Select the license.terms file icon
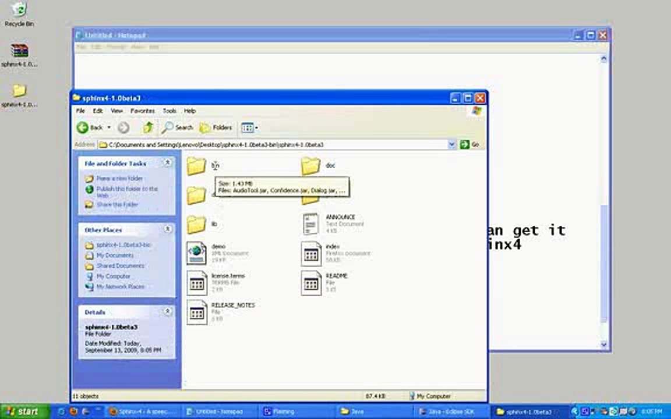This screenshot has height=419, width=671. pos(196,283)
